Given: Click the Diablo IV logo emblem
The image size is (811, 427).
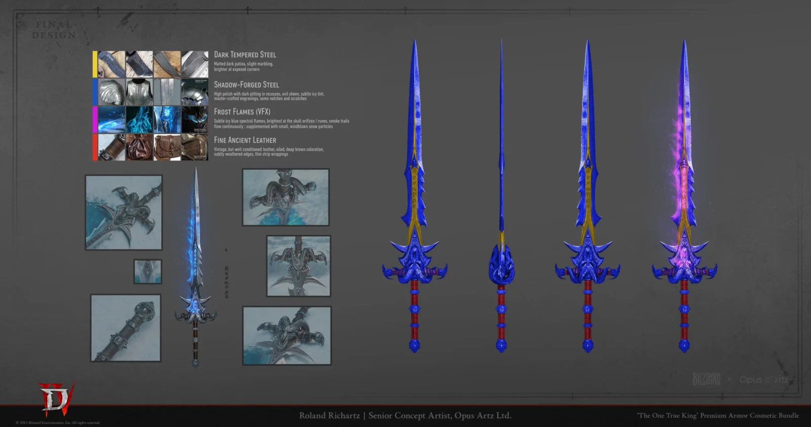Looking at the screenshot, I should [56, 398].
